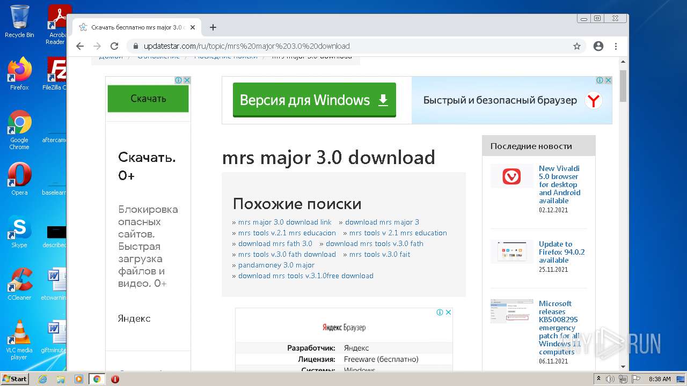Click the Firefox update news thumbnail
Viewport: 687px width, 386px height.
tap(511, 251)
